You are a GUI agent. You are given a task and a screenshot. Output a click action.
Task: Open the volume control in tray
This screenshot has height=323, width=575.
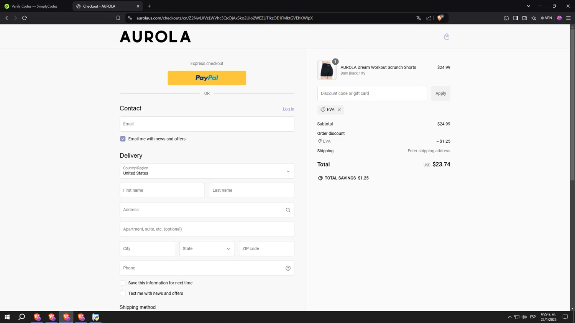click(x=524, y=317)
